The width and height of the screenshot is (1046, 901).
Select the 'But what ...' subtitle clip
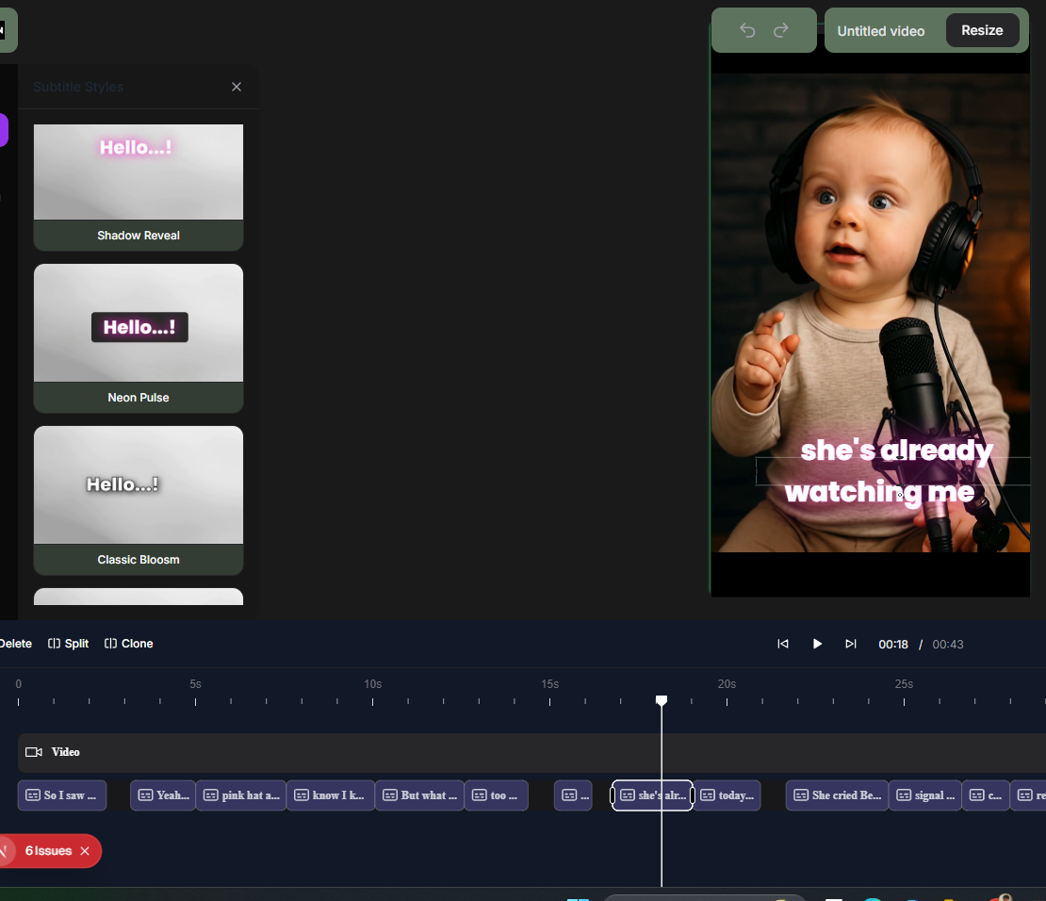tap(419, 795)
